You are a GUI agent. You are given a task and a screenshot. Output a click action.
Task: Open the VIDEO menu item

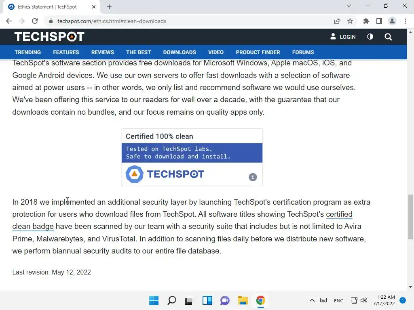point(216,52)
